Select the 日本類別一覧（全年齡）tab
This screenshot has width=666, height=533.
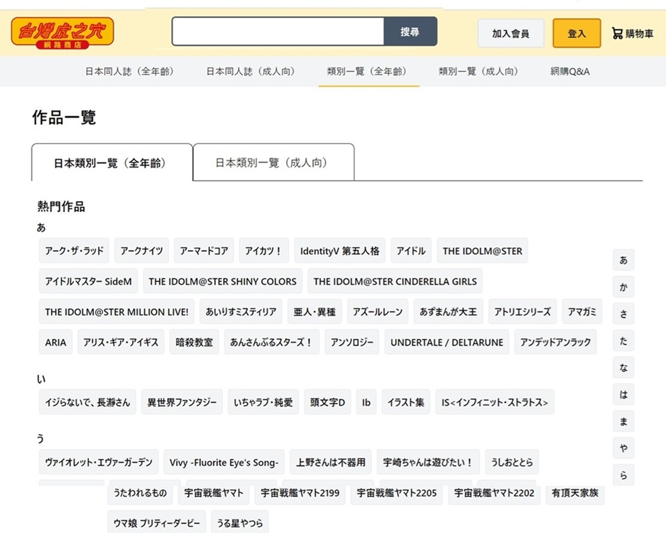[112, 162]
